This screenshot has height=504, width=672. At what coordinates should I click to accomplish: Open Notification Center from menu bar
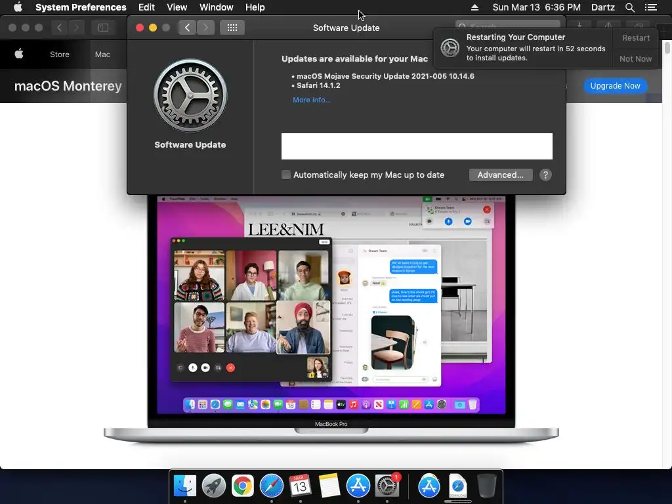[650, 7]
